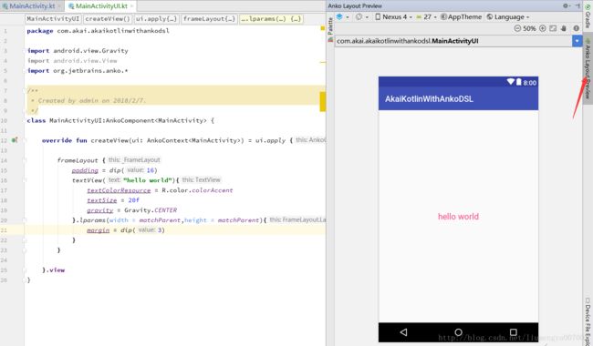The image size is (593, 346).
Task: Click the margin = dip(3) line
Action: point(126,230)
